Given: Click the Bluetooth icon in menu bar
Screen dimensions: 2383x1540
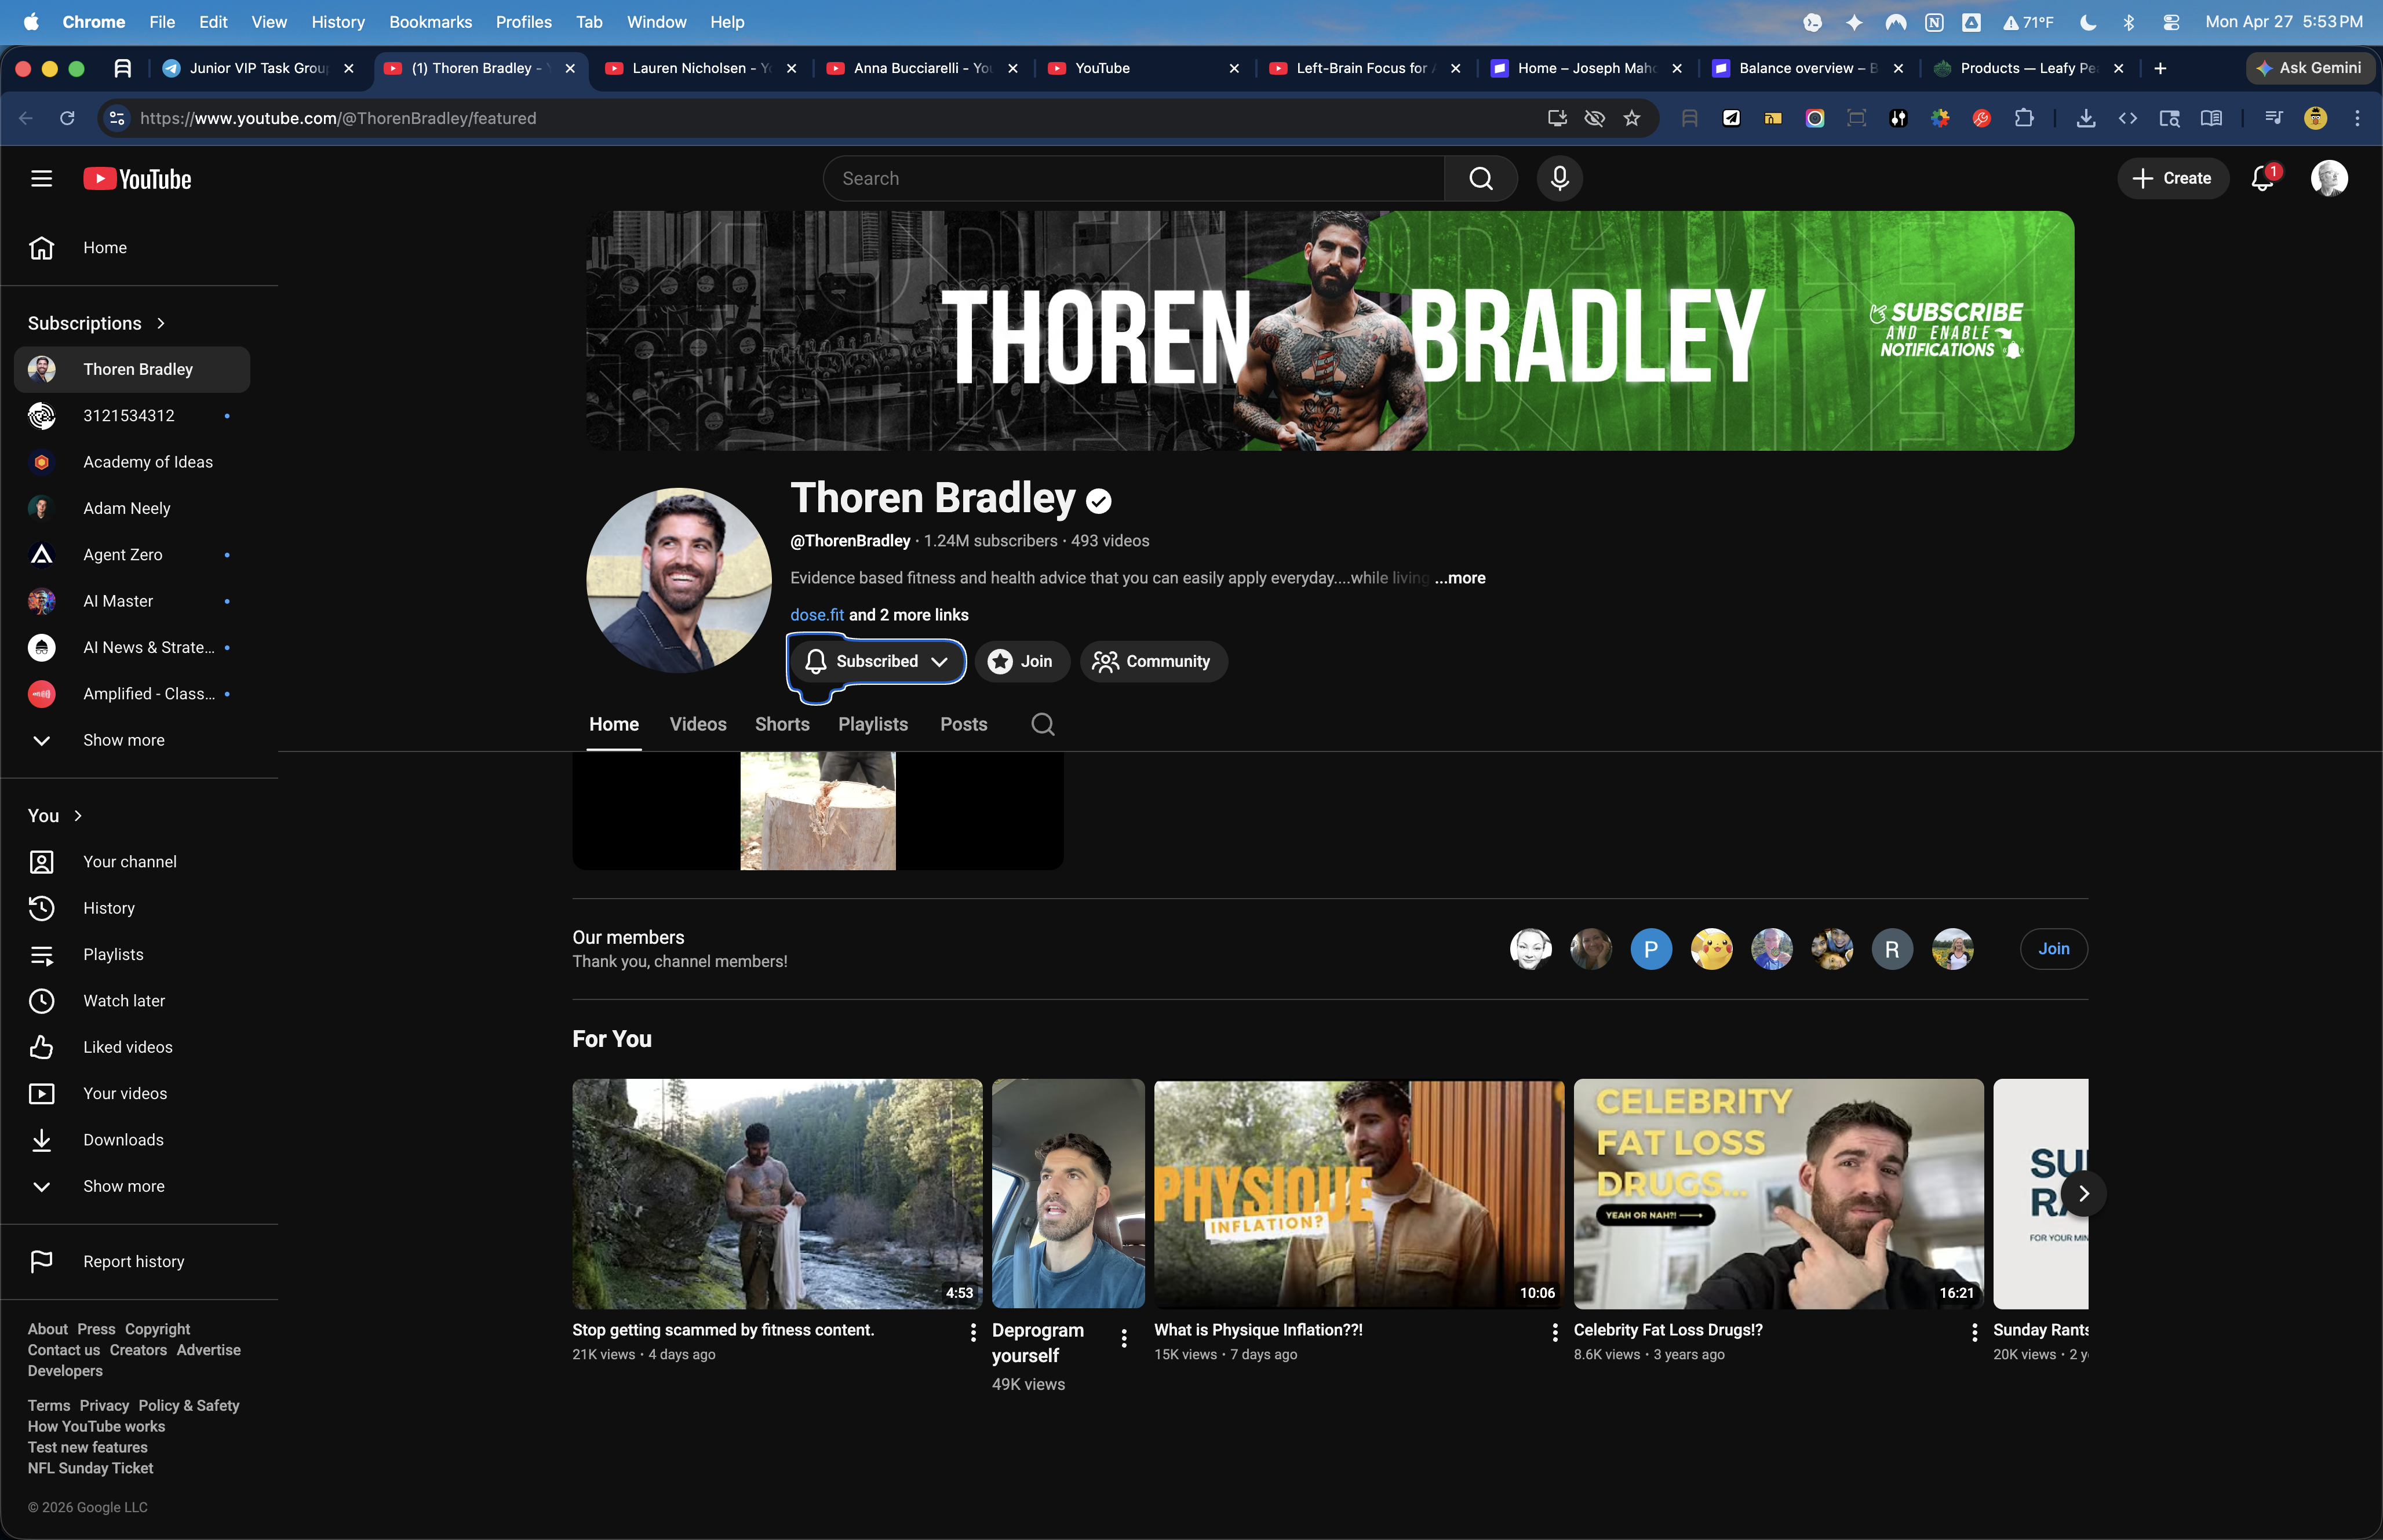Looking at the screenshot, I should click(2129, 22).
